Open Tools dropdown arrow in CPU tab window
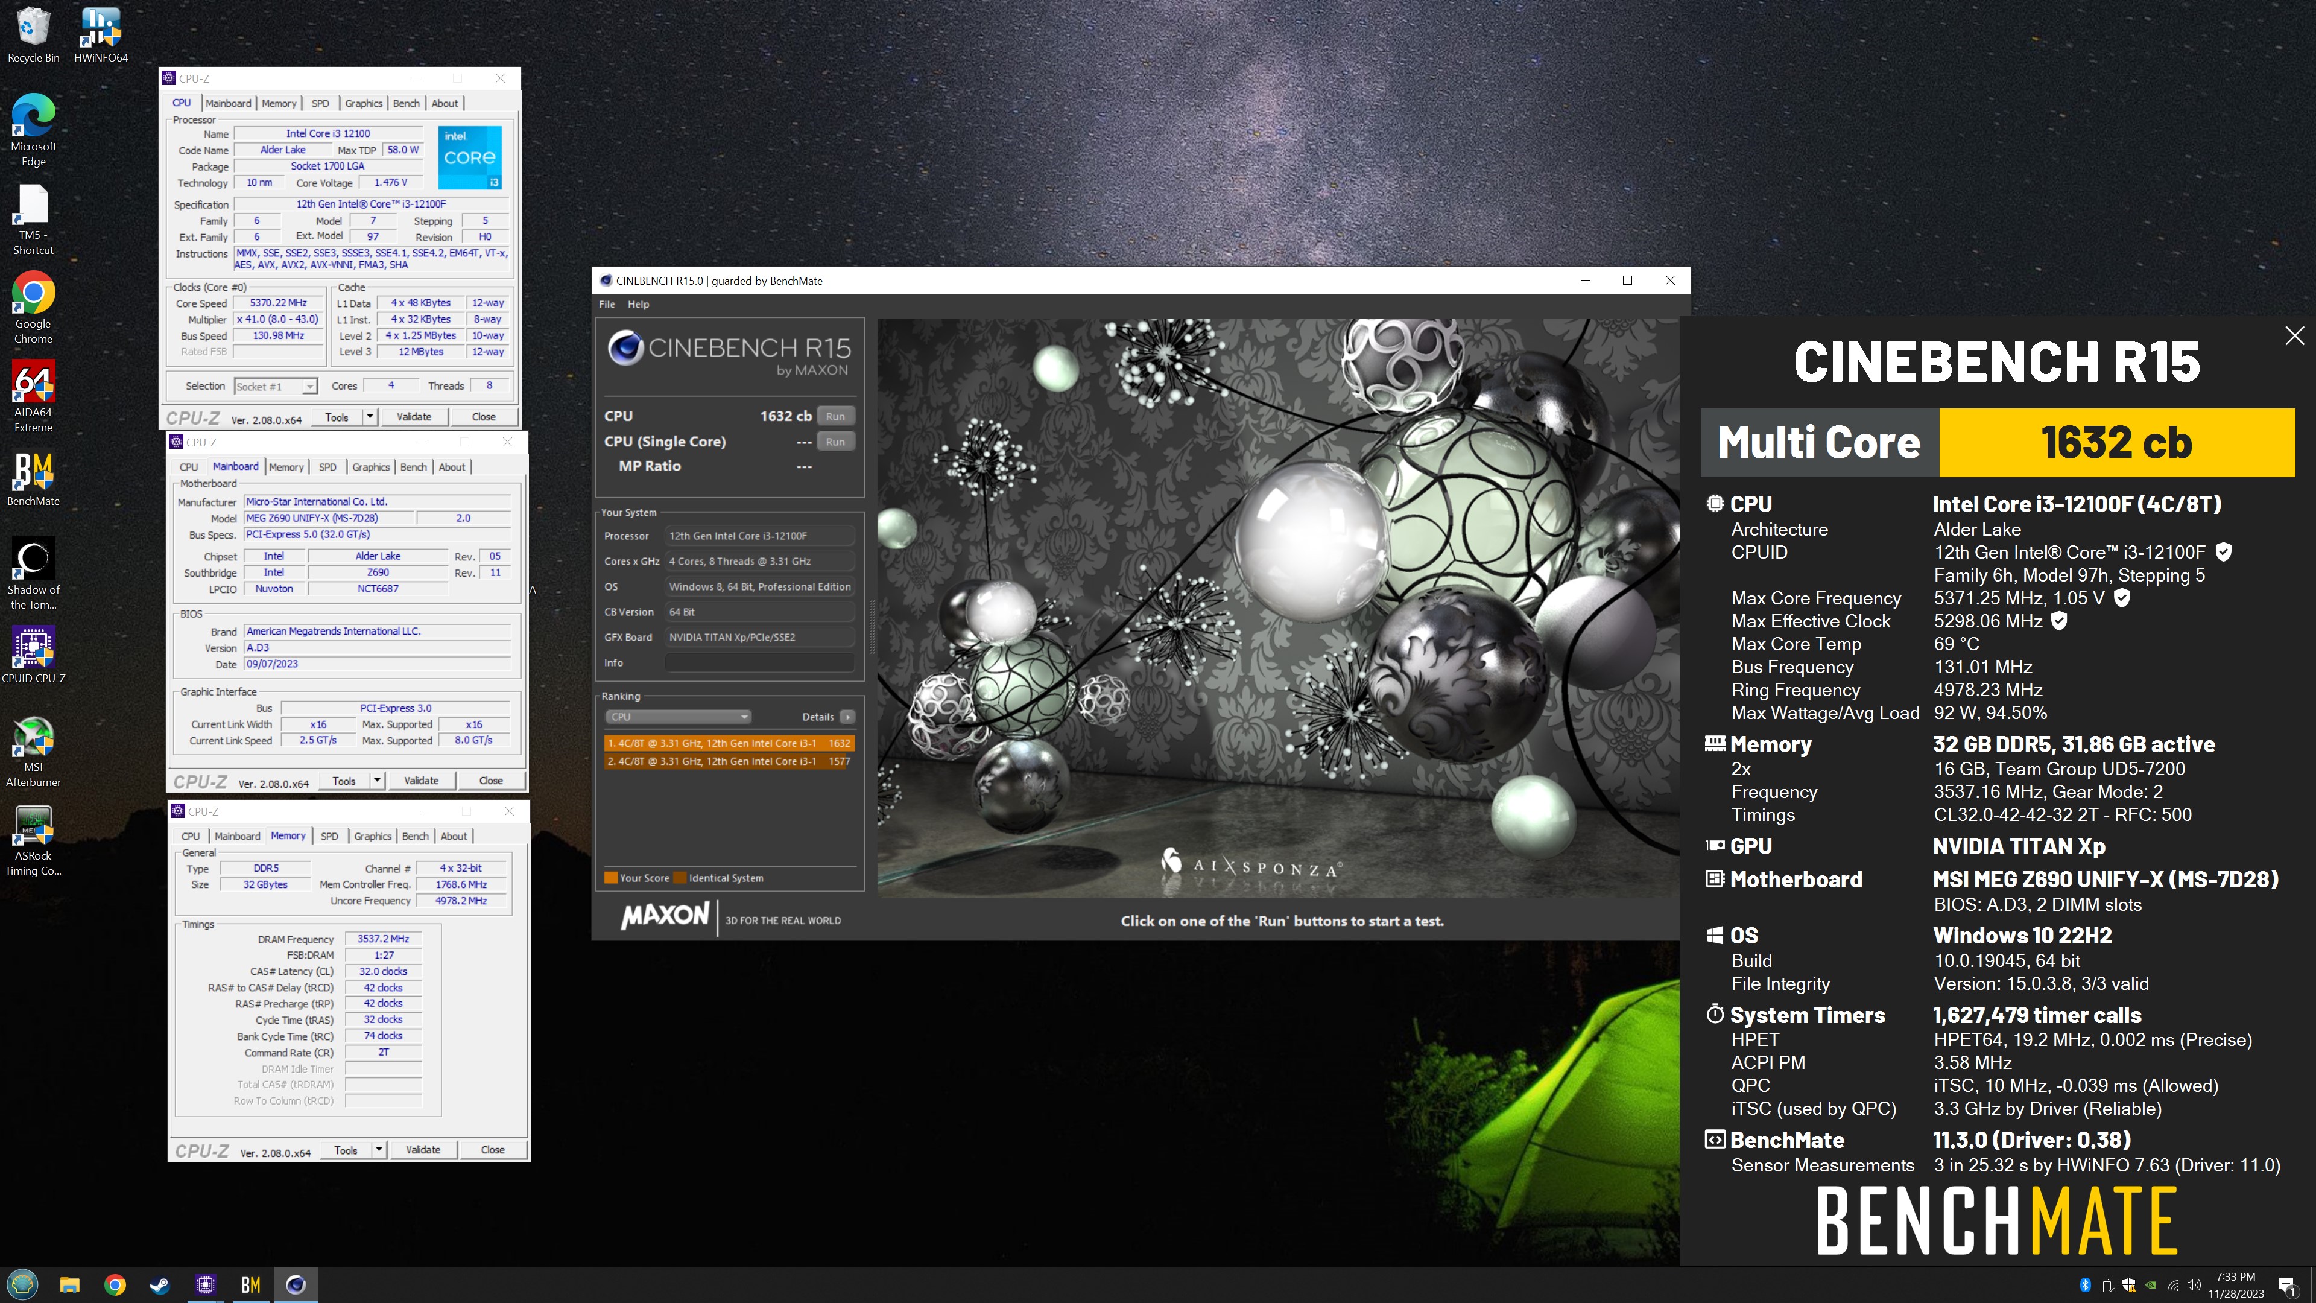The height and width of the screenshot is (1303, 2316). [370, 416]
